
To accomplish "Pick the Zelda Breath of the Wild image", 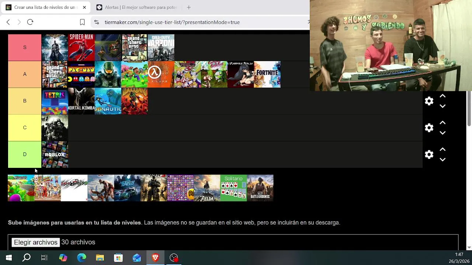I will 207,188.
